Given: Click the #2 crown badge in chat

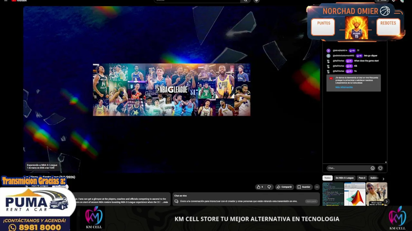Looking at the screenshot, I should click(359, 56).
